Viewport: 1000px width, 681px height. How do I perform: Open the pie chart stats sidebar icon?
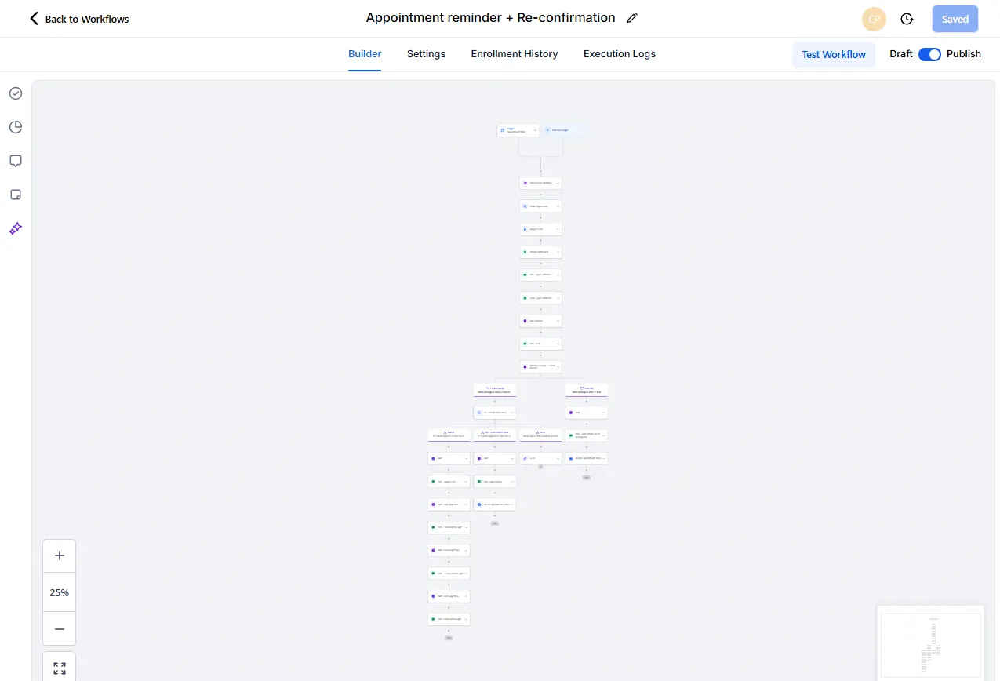tap(16, 127)
